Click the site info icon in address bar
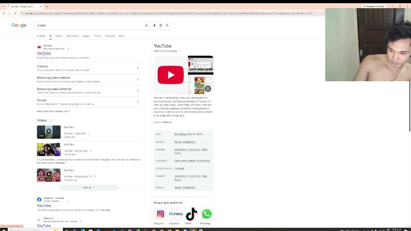The width and height of the screenshot is (411, 231). 22,13
